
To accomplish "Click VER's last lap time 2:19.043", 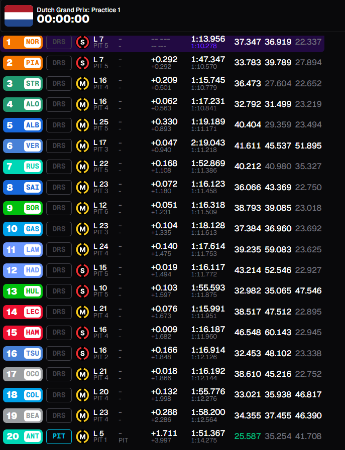I will coord(208,142).
